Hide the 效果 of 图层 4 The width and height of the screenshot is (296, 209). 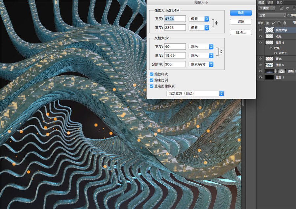click(271, 48)
